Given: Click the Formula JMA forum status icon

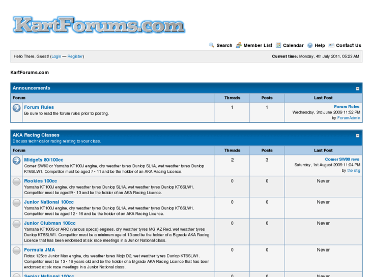Looking at the screenshot, I should (16, 251).
